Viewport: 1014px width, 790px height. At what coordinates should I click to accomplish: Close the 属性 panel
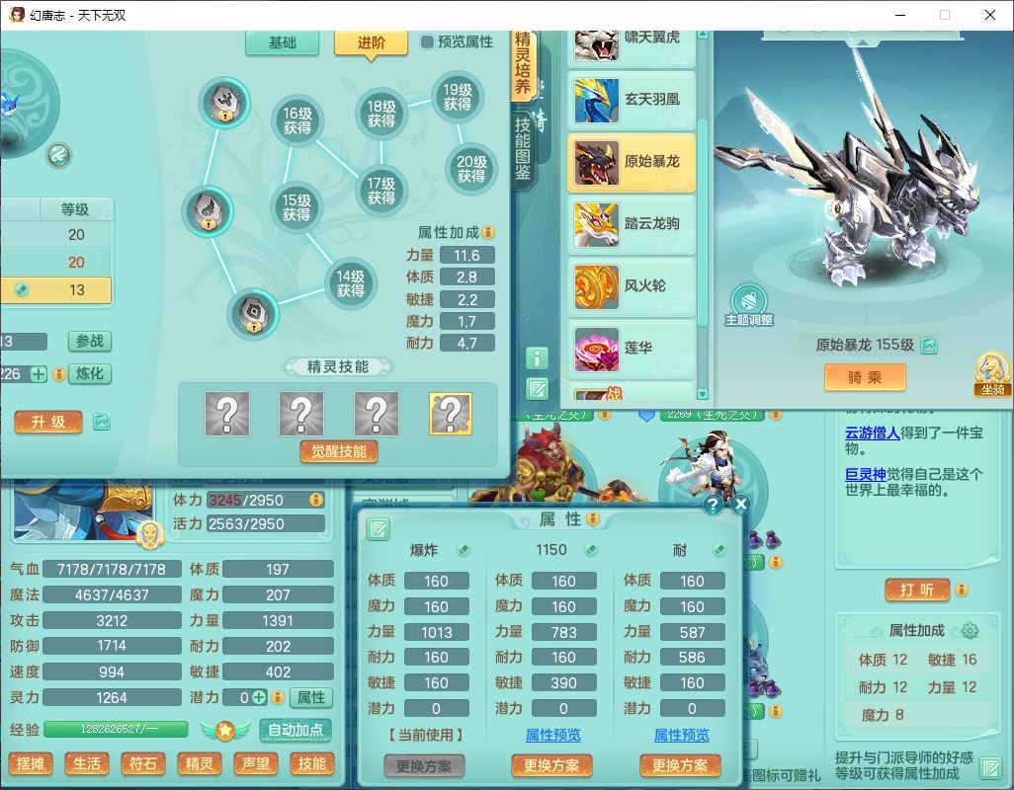click(741, 504)
